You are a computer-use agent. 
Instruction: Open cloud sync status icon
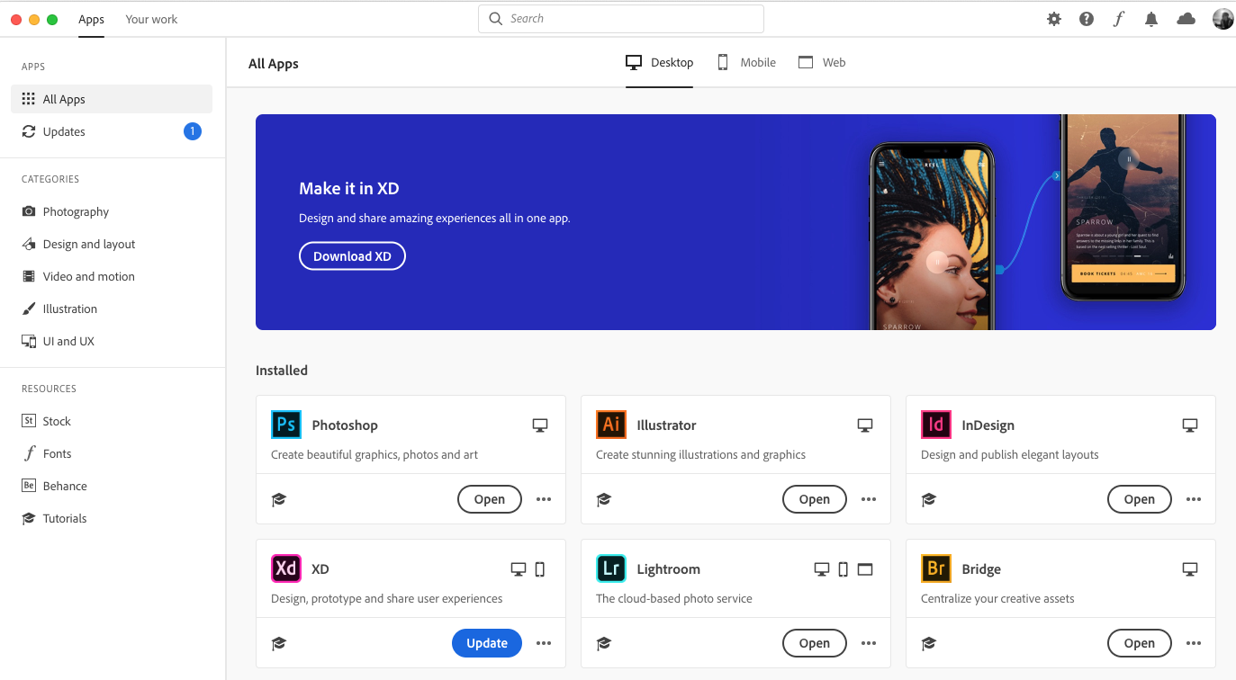(1186, 19)
